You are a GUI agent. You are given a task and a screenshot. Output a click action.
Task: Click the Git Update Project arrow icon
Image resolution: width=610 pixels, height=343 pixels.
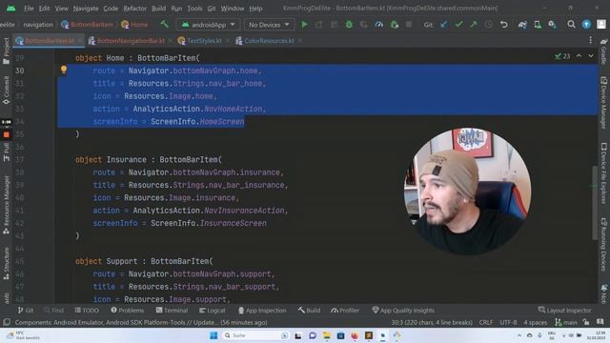[x=444, y=25]
